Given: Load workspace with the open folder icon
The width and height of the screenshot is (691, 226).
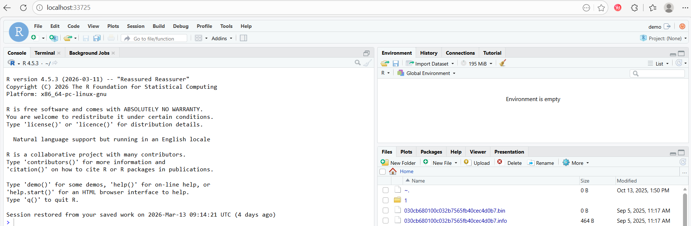Looking at the screenshot, I should (x=385, y=63).
